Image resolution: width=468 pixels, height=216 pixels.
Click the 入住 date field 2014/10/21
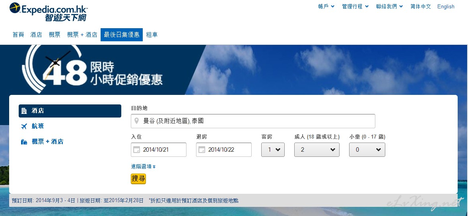click(159, 150)
